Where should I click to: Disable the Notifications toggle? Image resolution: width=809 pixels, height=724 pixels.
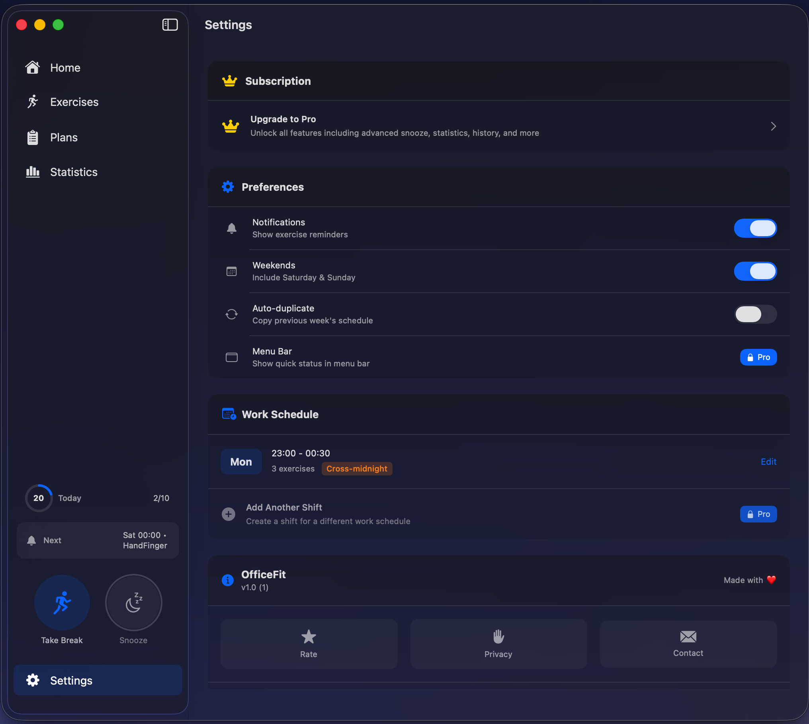(x=755, y=228)
